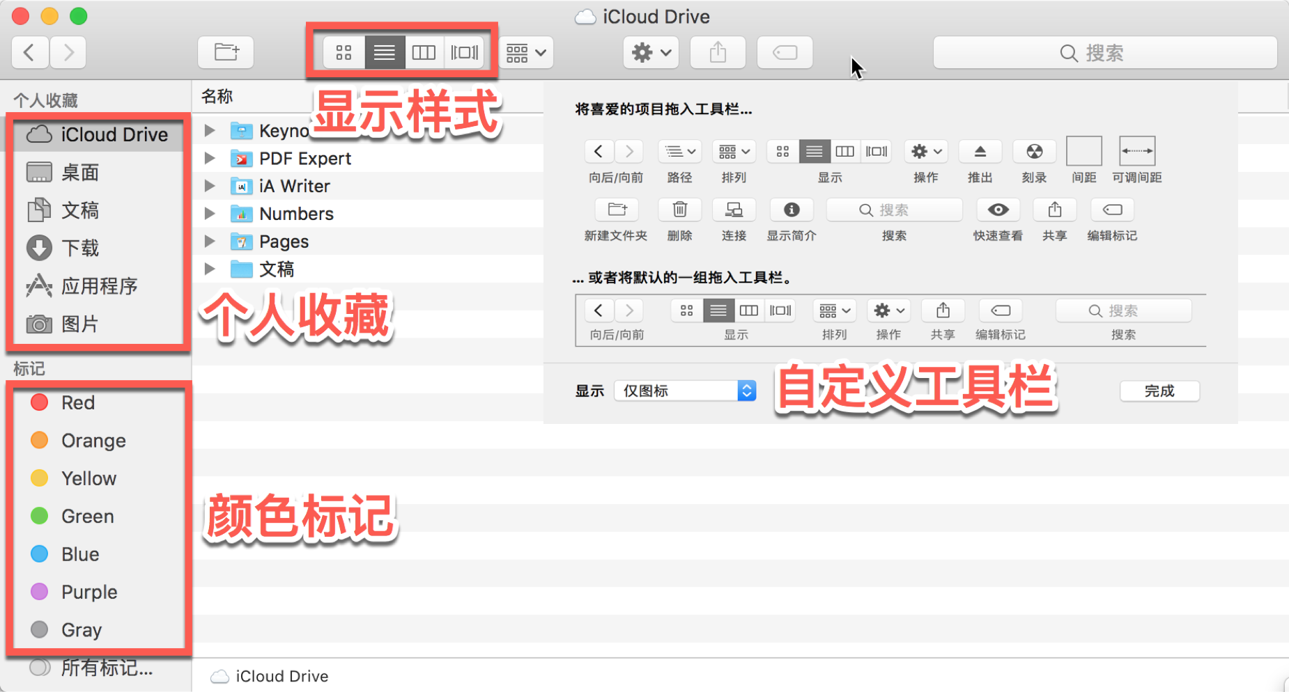The height and width of the screenshot is (692, 1289).
Task: Click the 删除 trash icon
Action: coord(680,210)
